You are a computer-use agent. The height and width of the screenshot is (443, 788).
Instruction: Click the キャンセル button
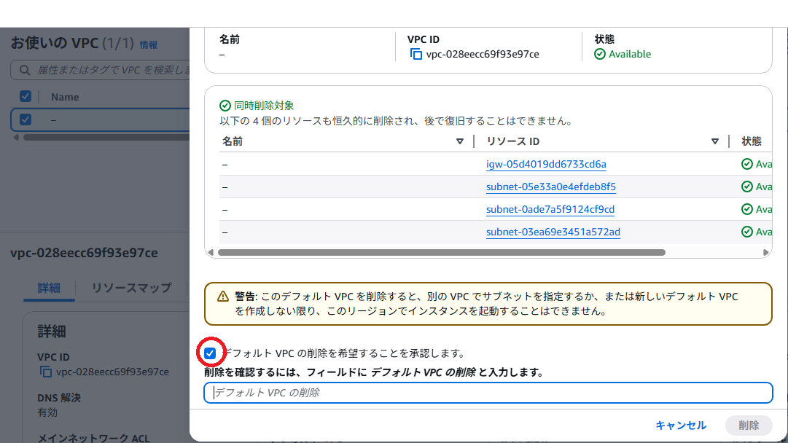680,426
